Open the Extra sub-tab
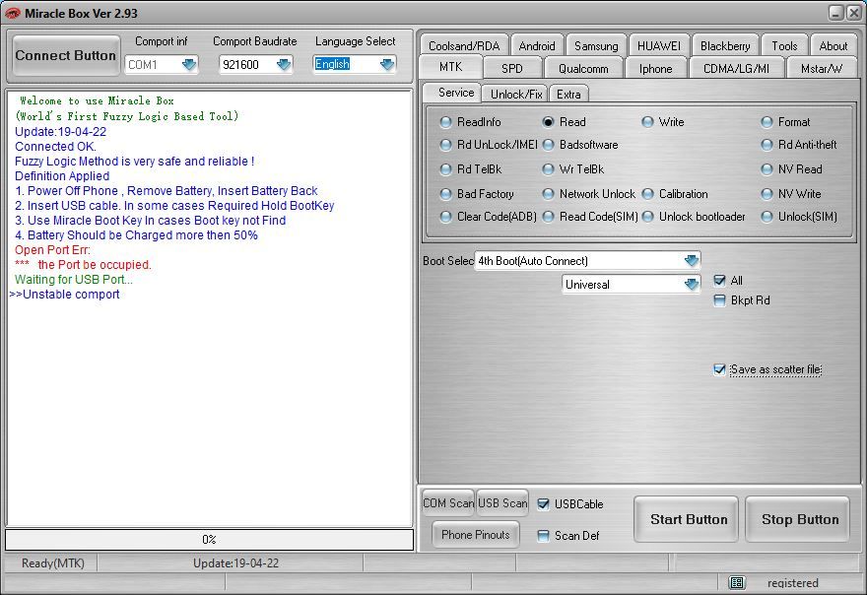The width and height of the screenshot is (867, 595). (568, 94)
